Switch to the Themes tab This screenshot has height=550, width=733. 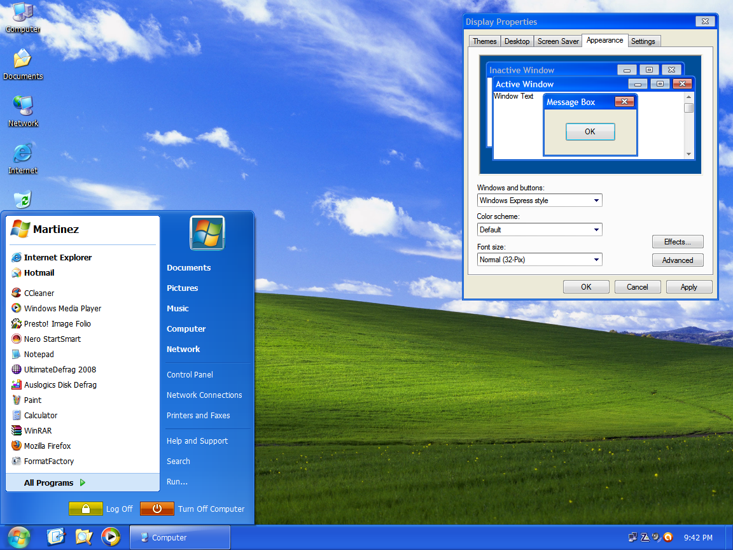click(484, 41)
